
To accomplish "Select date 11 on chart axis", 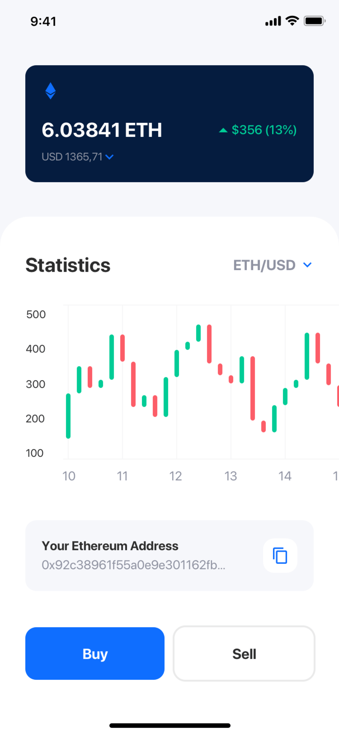I will [122, 476].
